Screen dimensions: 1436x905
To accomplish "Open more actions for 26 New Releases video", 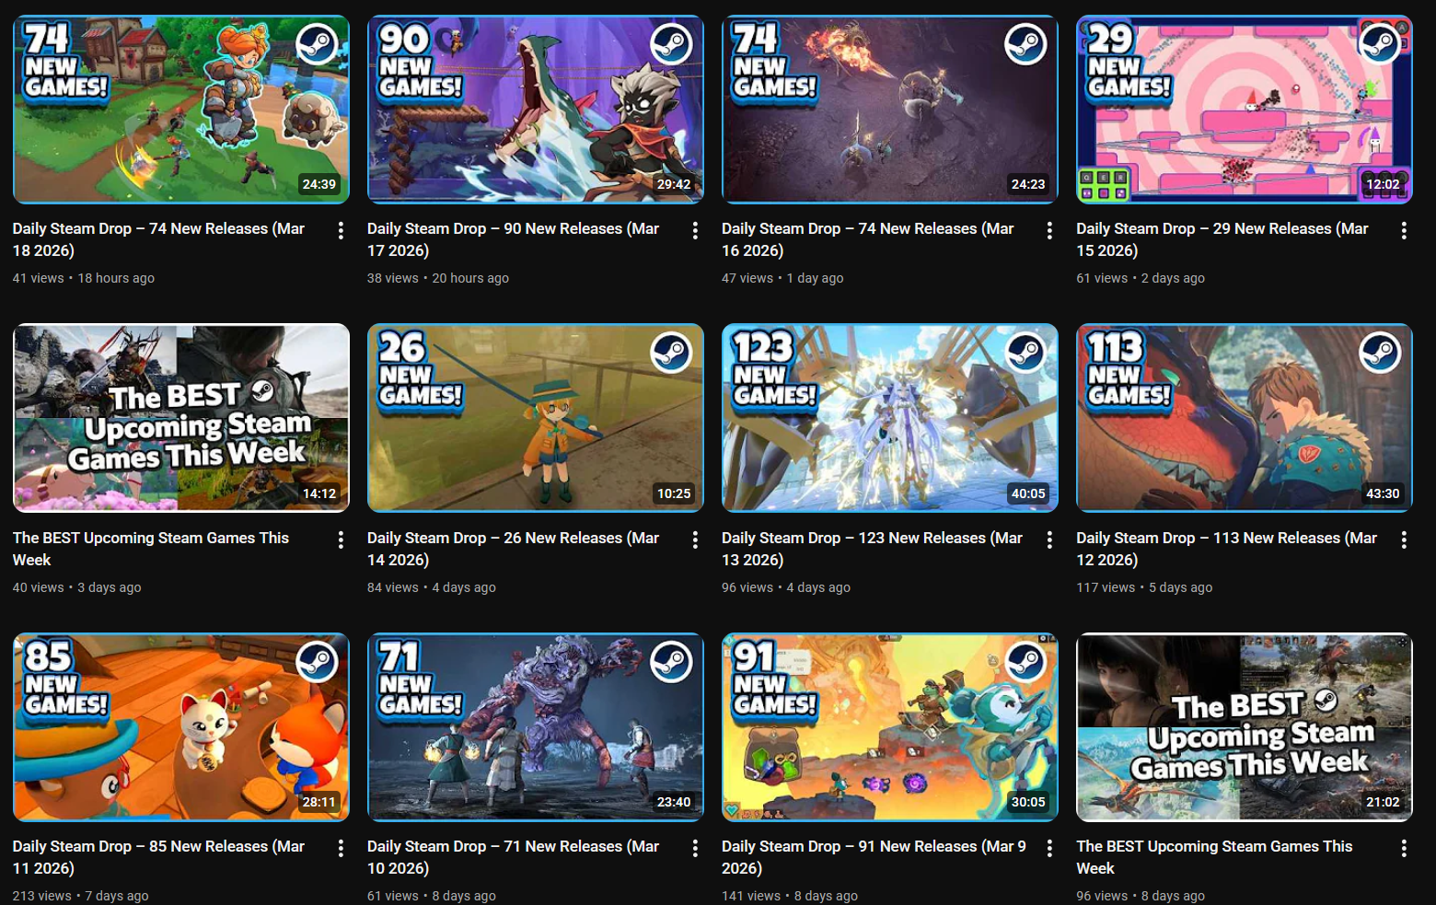I will tap(695, 540).
